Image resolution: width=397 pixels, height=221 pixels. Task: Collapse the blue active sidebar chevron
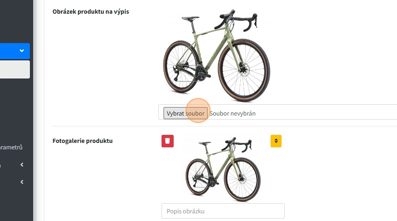pos(22,51)
